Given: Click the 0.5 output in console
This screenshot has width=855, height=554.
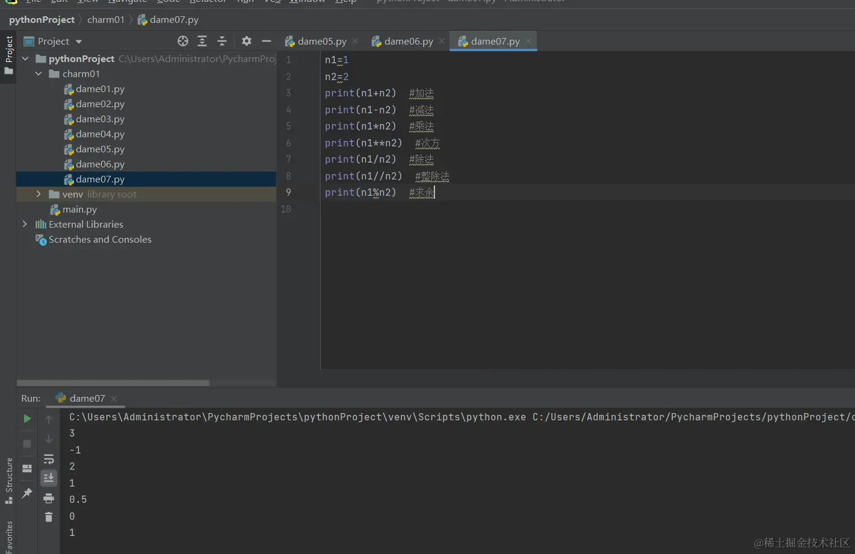Looking at the screenshot, I should click(x=78, y=500).
